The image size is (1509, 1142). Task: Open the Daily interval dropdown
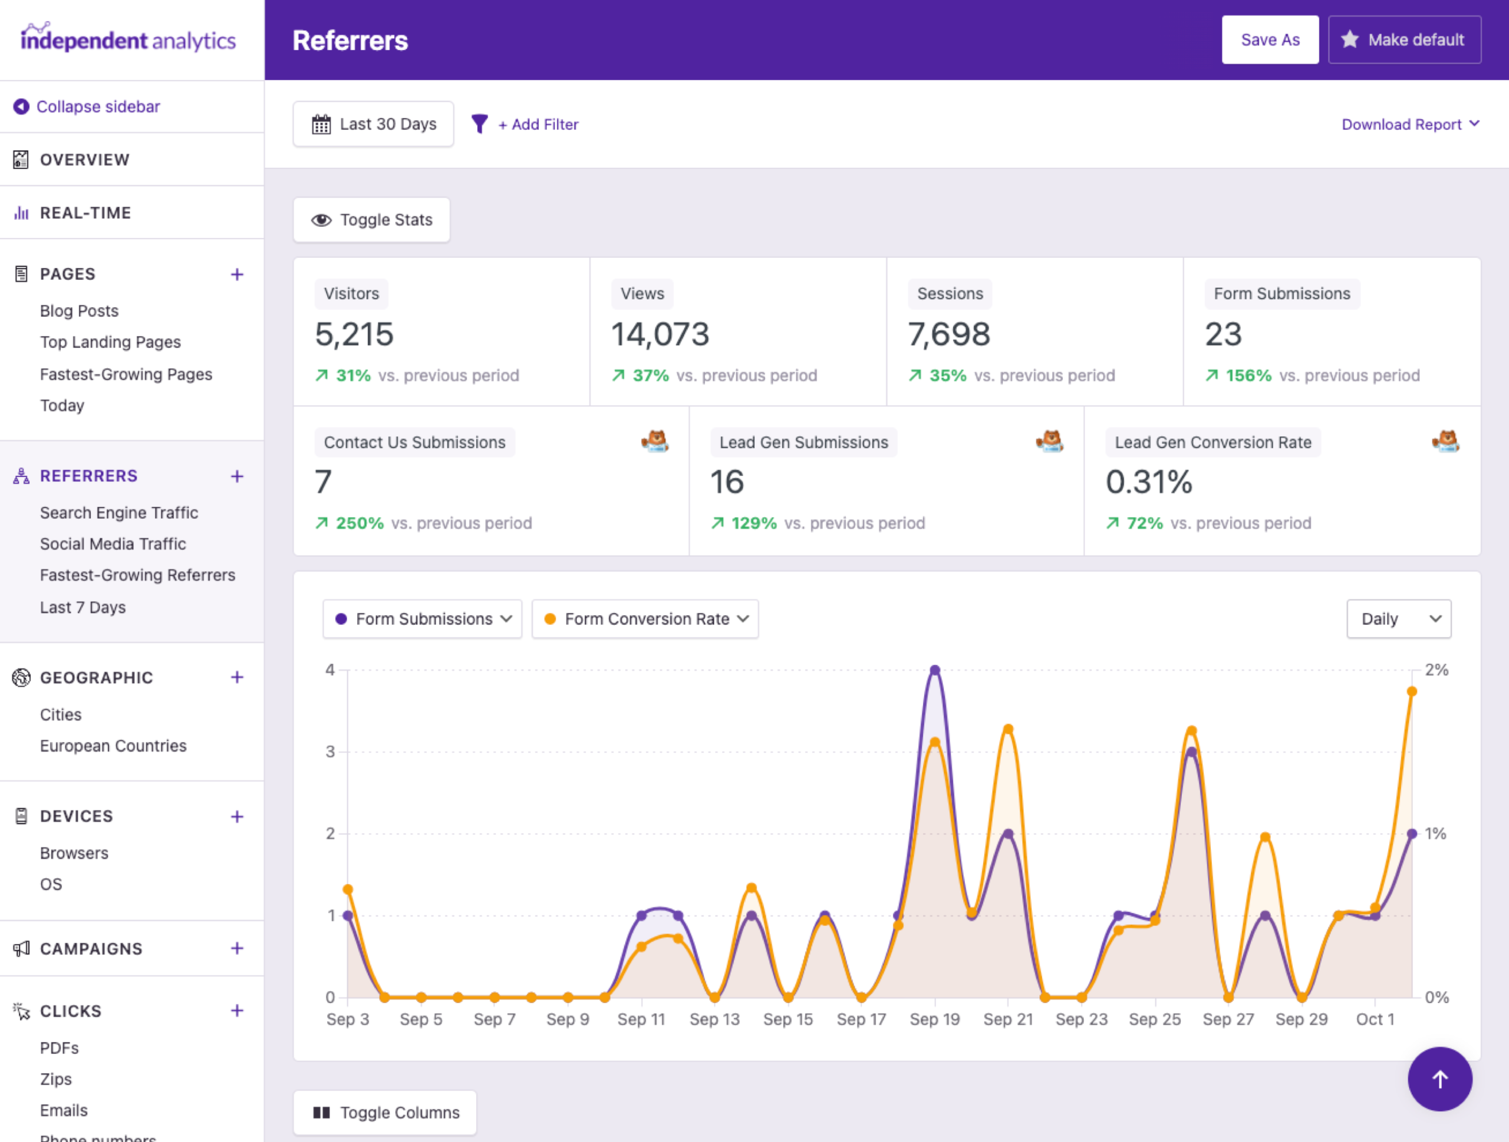(x=1399, y=618)
